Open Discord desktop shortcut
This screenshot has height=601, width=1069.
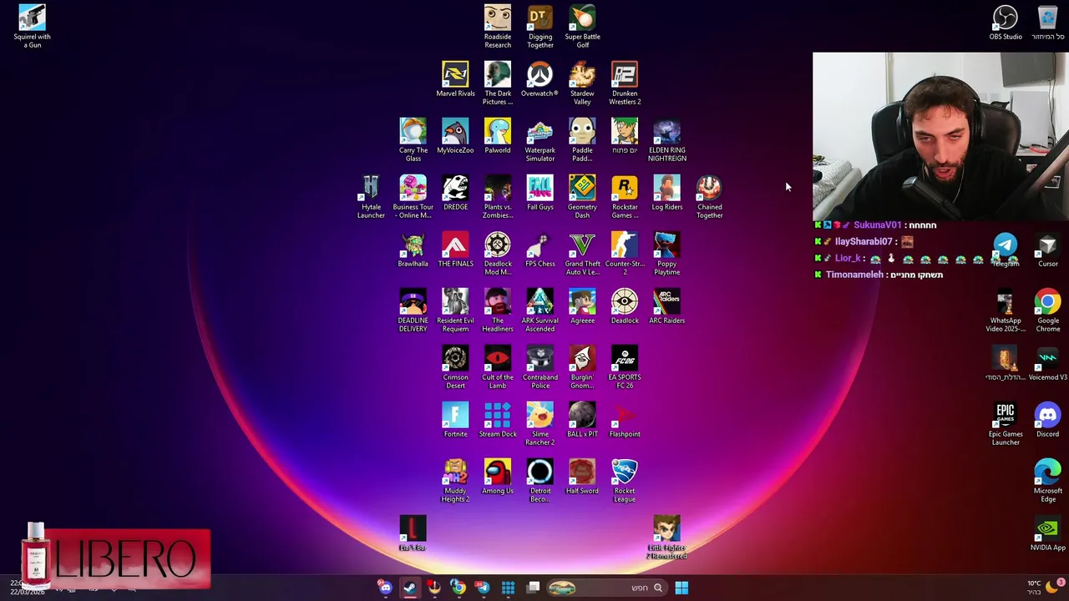coord(1047,420)
